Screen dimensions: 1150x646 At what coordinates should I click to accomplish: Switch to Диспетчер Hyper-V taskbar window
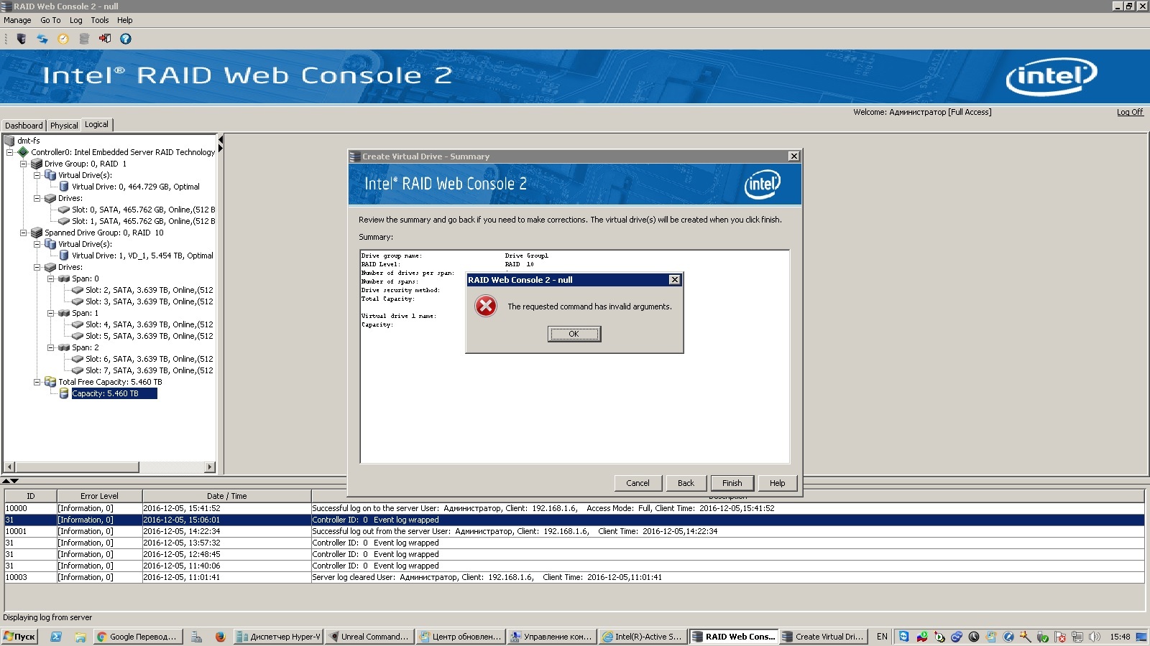click(x=278, y=637)
